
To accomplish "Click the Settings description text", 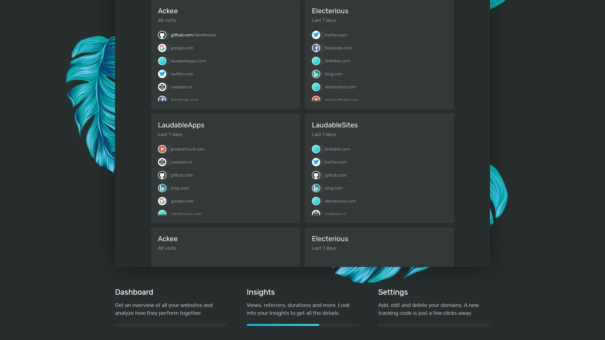I will [429, 309].
